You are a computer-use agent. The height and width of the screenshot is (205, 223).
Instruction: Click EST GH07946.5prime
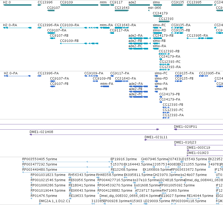coord(143,162)
